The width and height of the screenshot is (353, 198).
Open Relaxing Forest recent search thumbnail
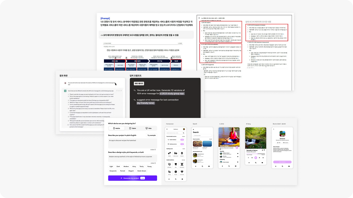coord(197,144)
